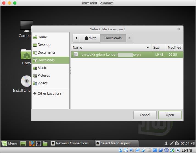The height and width of the screenshot is (153, 196).
Task: Click the Downloads path bar button
Action: [x=113, y=38]
